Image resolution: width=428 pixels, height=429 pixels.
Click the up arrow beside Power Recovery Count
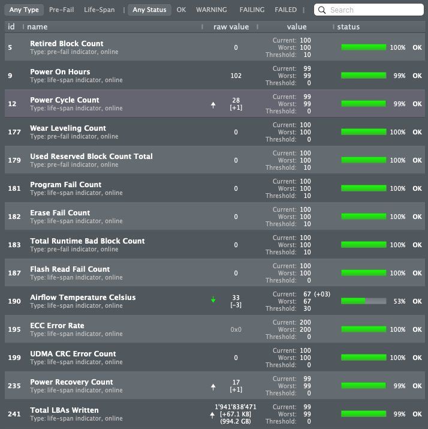pyautogui.click(x=213, y=386)
